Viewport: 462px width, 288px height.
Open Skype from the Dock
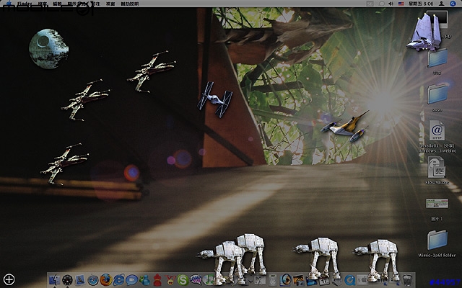(183, 280)
